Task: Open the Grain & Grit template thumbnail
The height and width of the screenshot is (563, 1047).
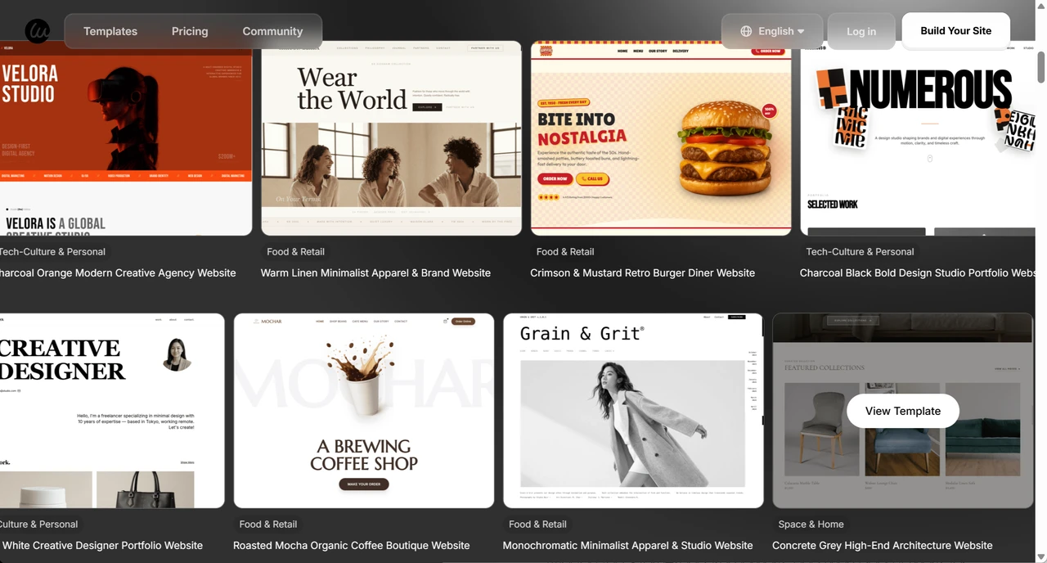Action: point(633,411)
